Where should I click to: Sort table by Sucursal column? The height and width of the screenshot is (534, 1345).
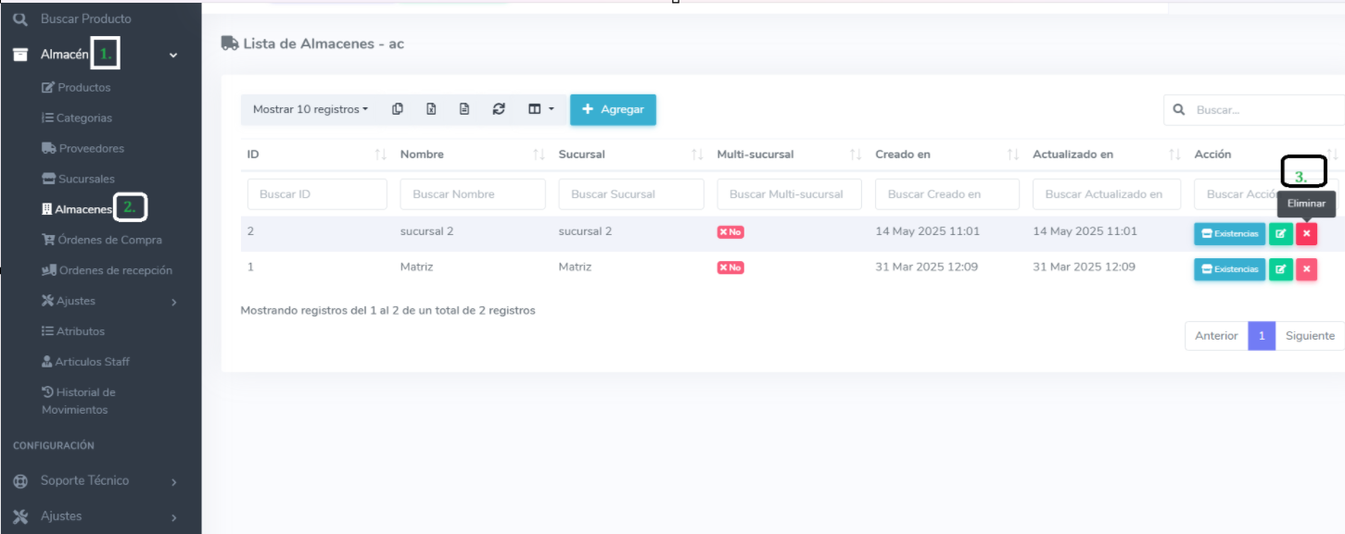(x=631, y=155)
